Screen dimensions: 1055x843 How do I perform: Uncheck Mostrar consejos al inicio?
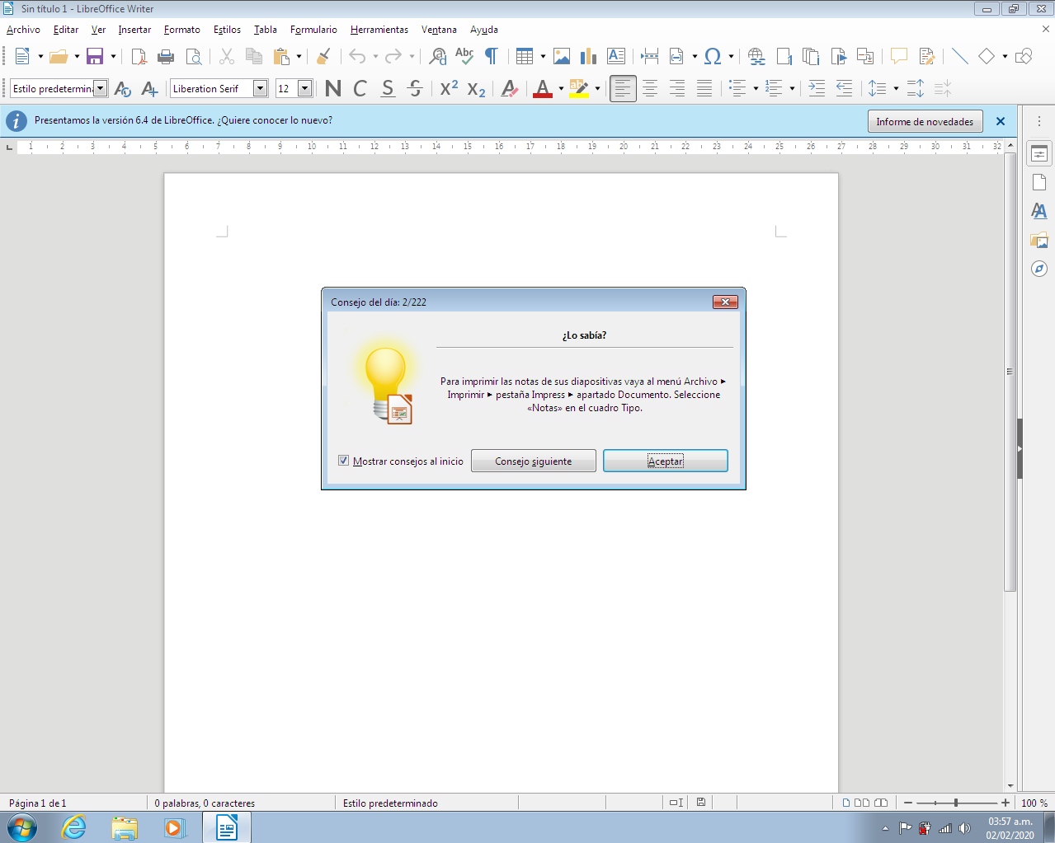[x=344, y=461]
